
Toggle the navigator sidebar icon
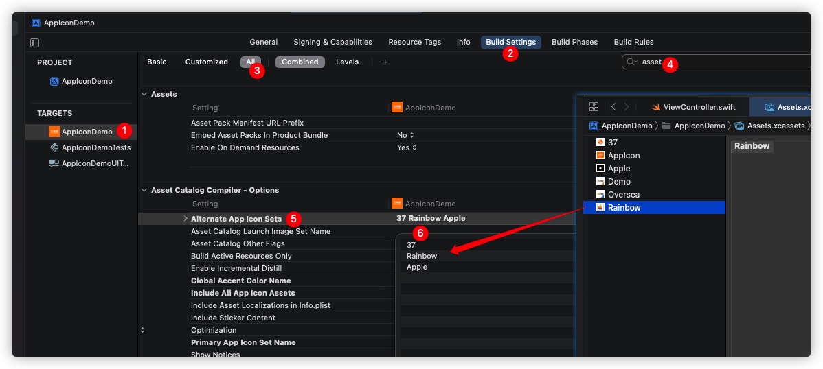click(x=34, y=43)
